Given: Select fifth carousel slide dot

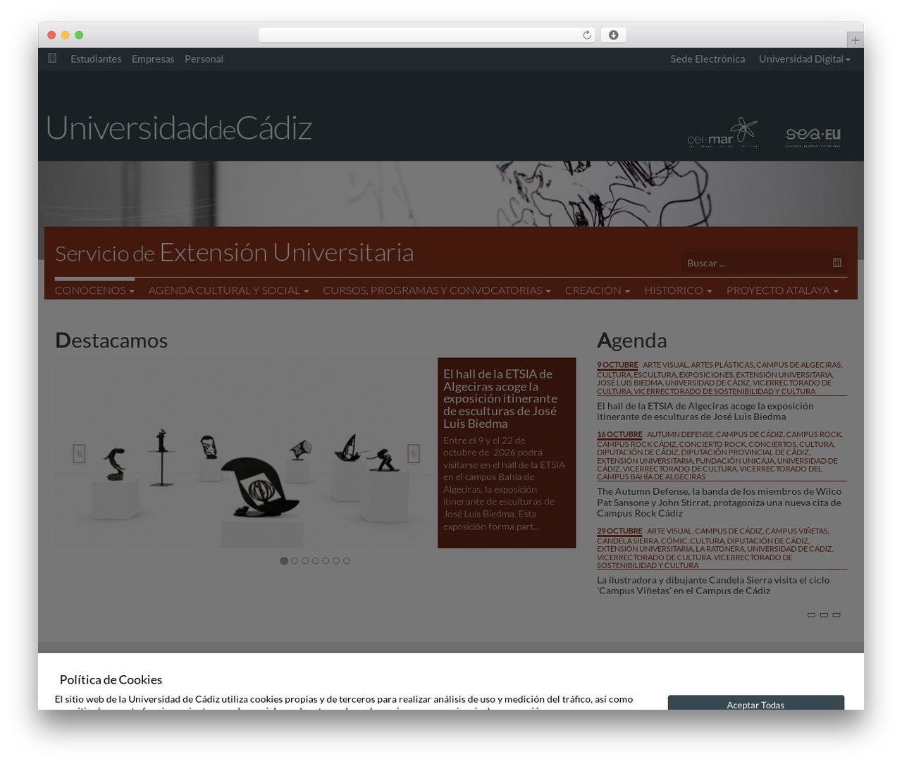Looking at the screenshot, I should coord(326,561).
